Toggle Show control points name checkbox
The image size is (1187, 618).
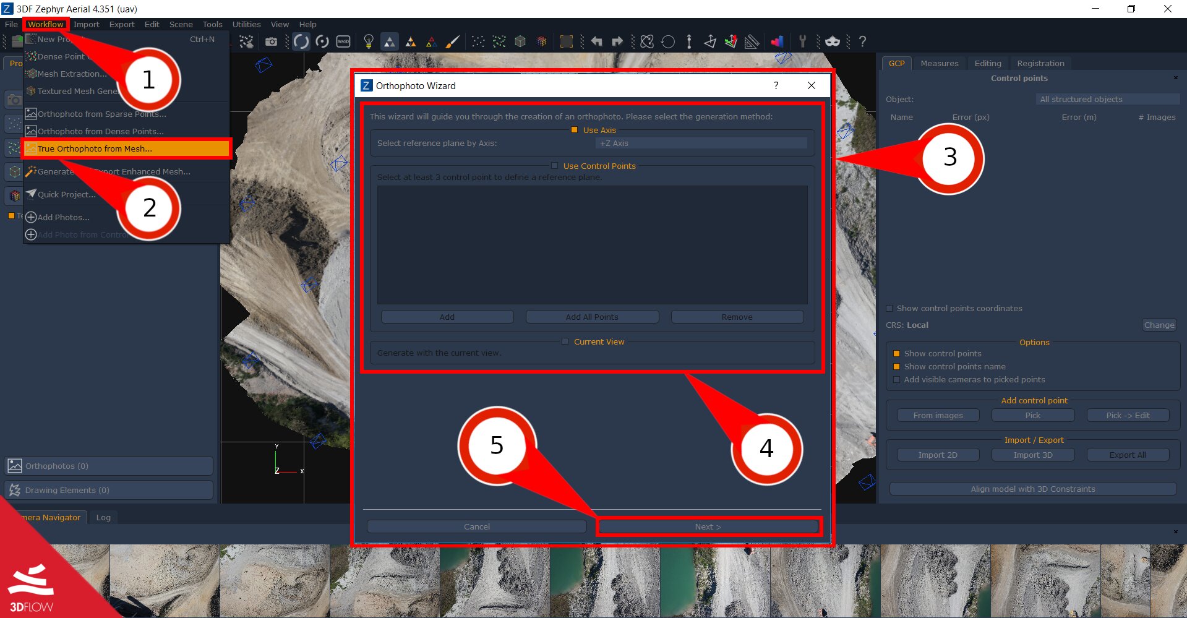tap(896, 366)
